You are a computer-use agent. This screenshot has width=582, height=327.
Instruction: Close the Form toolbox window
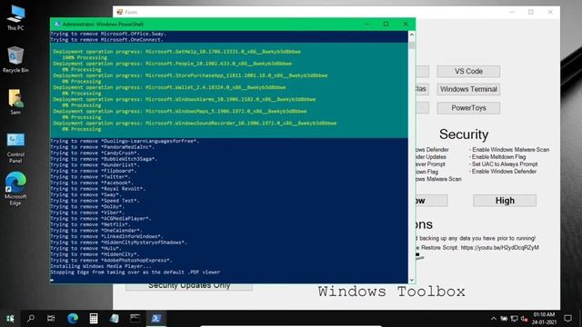[550, 12]
